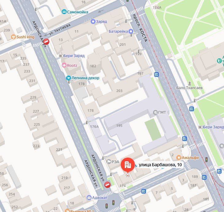Click the red building marker pin
Viewport: 224px width, 212px height.
point(128,165)
